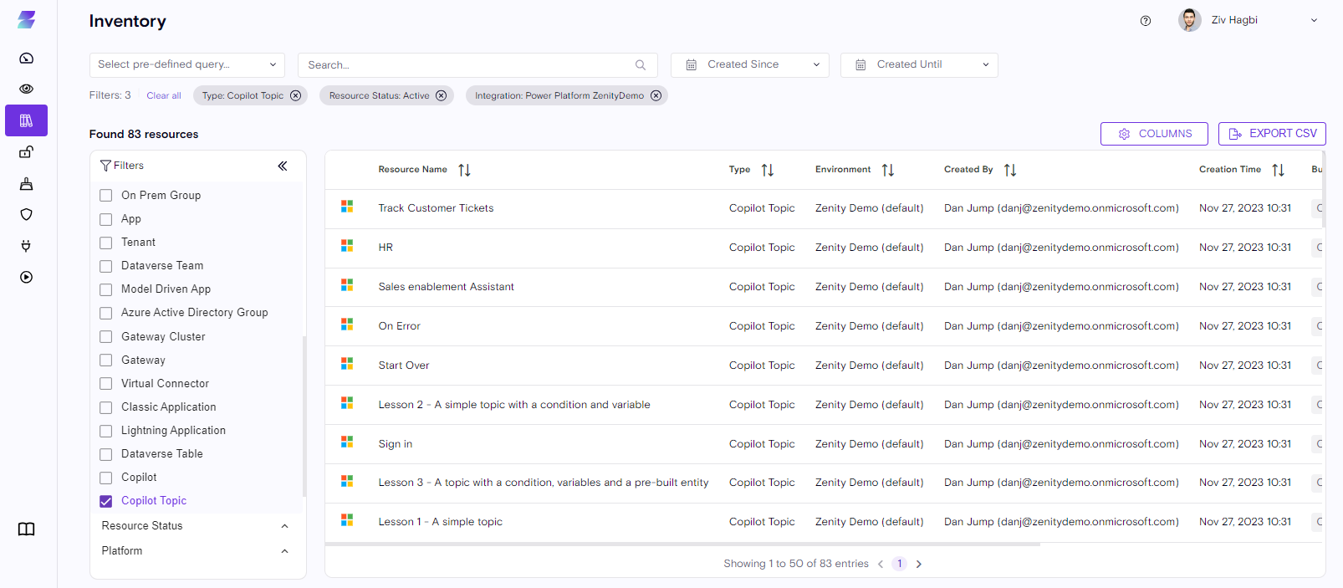Screen dimensions: 1343x588
Task: Collapse the Filters panel with double chevron
Action: coord(283,166)
